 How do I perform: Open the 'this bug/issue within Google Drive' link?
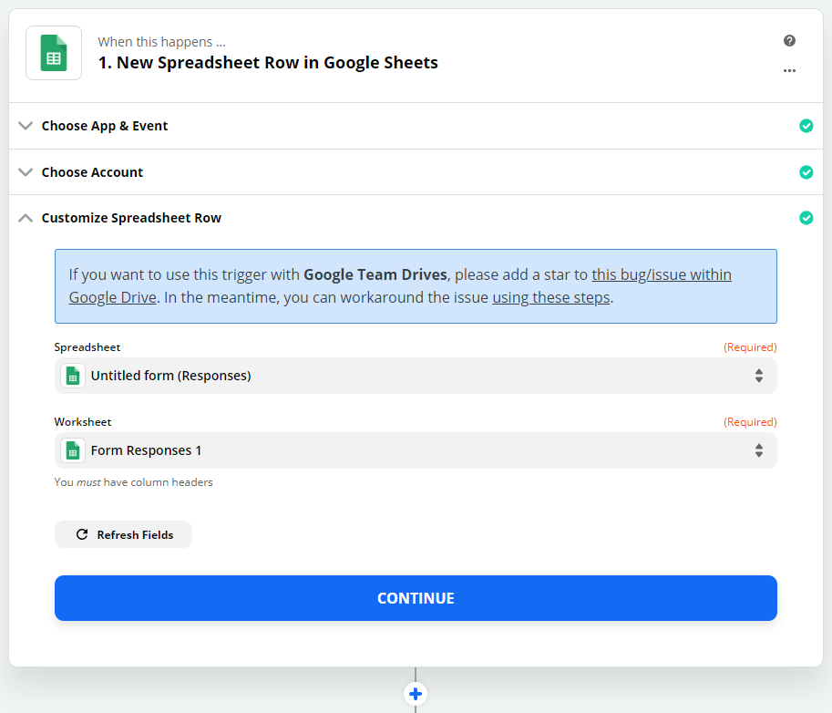662,275
